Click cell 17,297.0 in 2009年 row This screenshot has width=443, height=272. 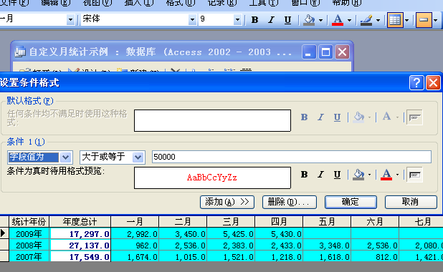[80, 234]
